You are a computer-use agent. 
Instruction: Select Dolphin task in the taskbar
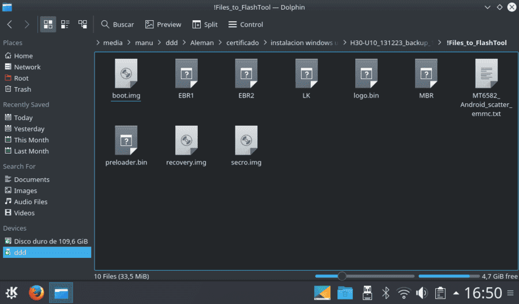pos(61,292)
